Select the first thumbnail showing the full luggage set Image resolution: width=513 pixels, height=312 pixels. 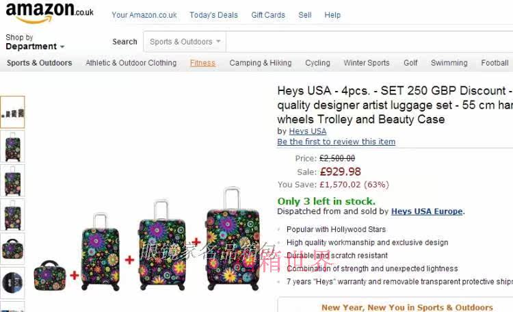click(12, 112)
